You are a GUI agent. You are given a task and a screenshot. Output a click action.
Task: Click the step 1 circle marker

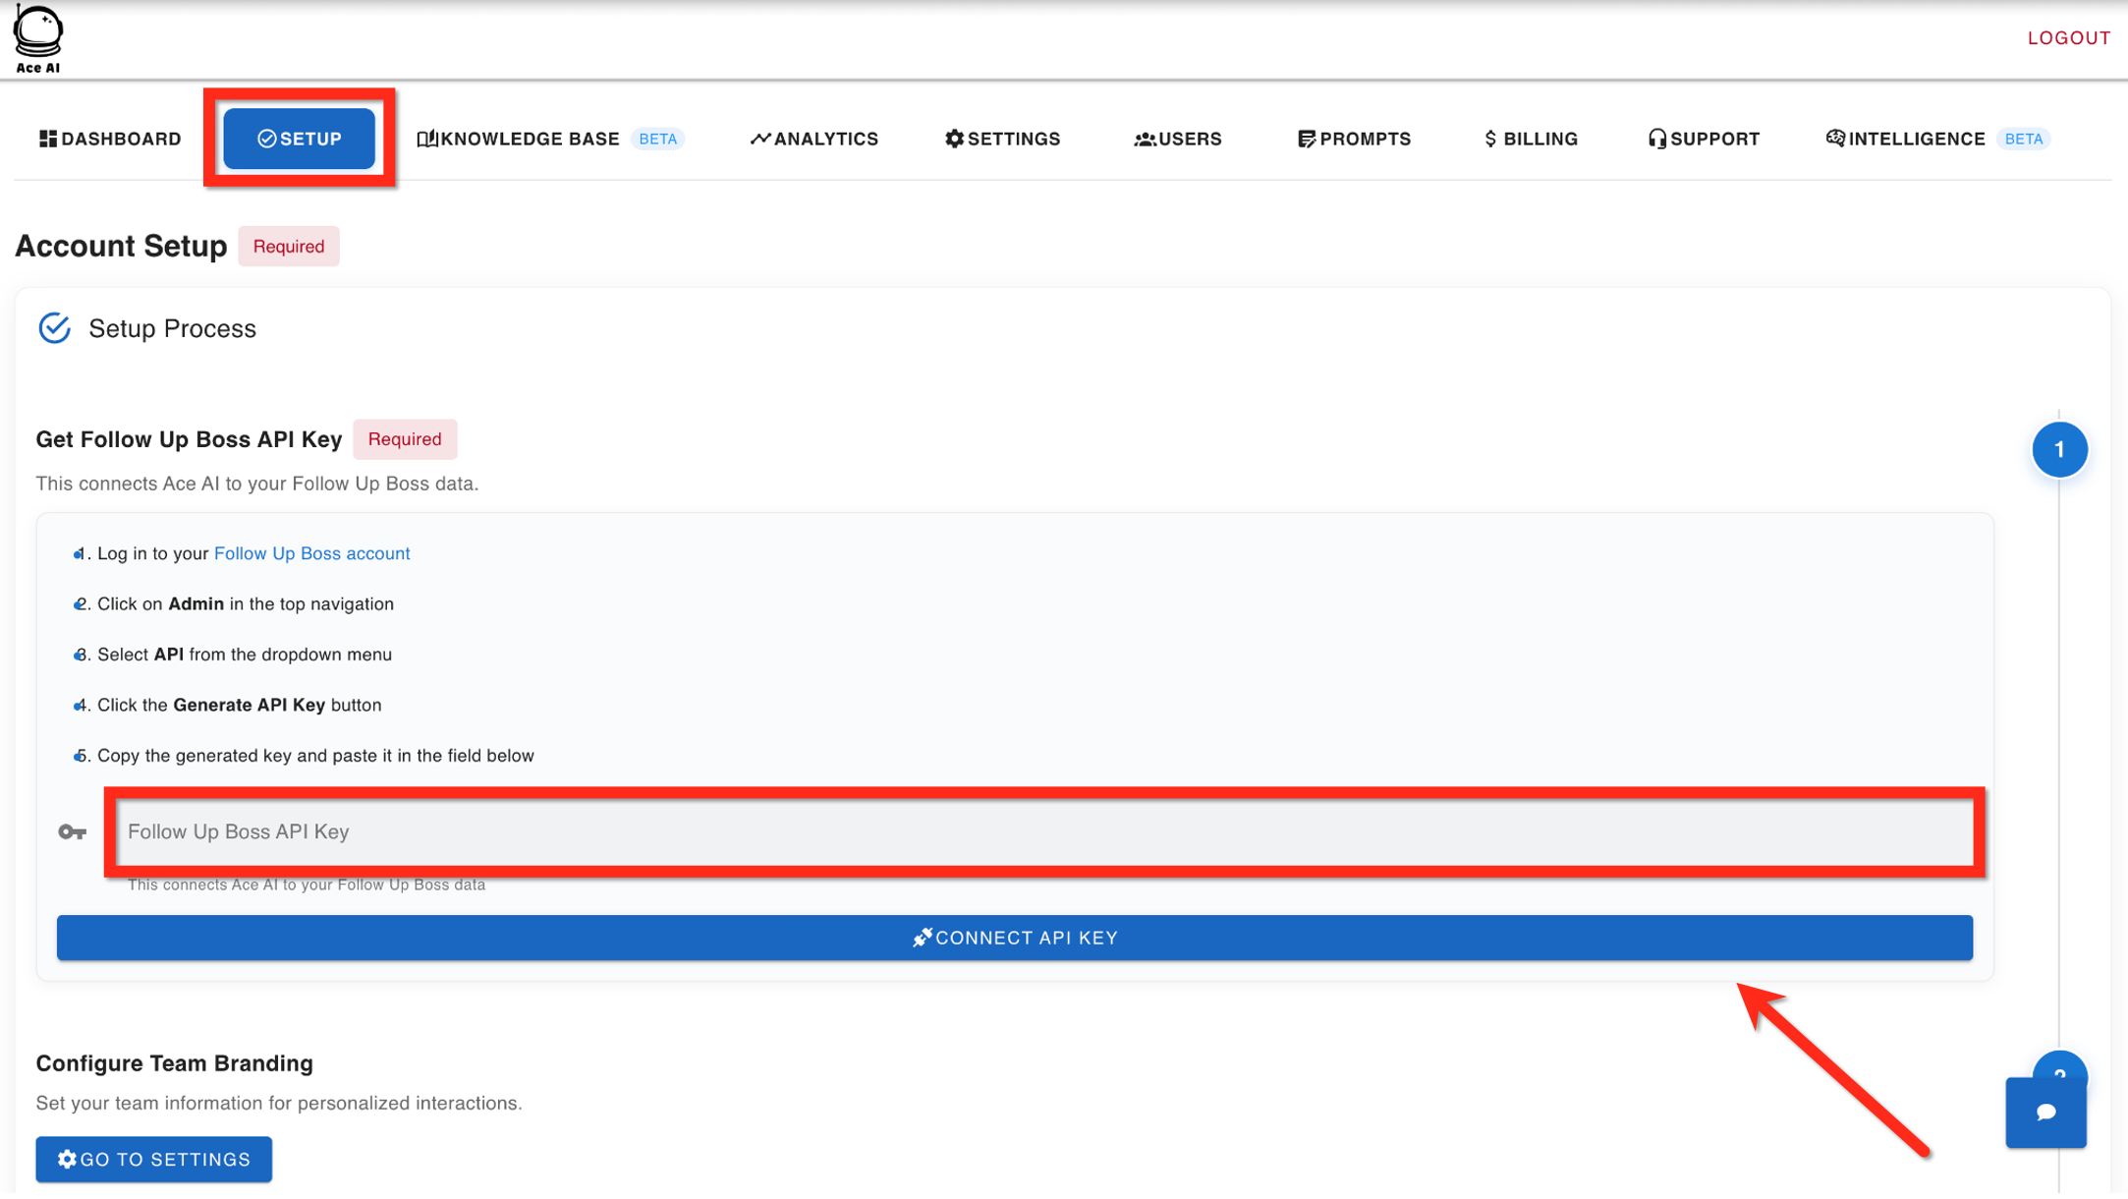[x=2059, y=450]
